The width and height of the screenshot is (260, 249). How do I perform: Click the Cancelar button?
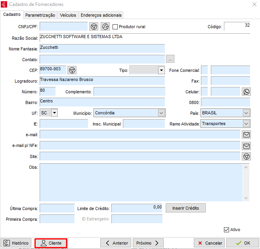click(x=209, y=243)
